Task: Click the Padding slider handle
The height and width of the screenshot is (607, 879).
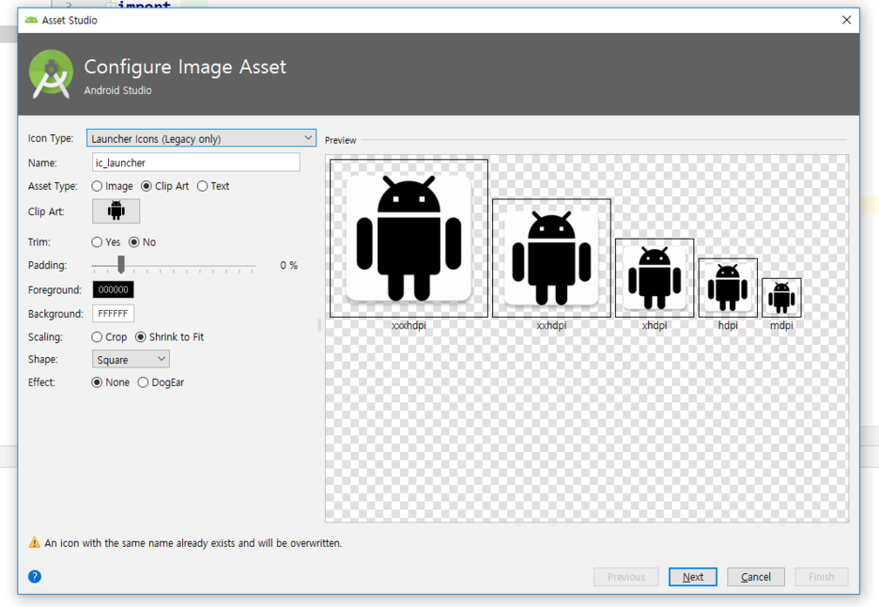Action: [x=121, y=264]
